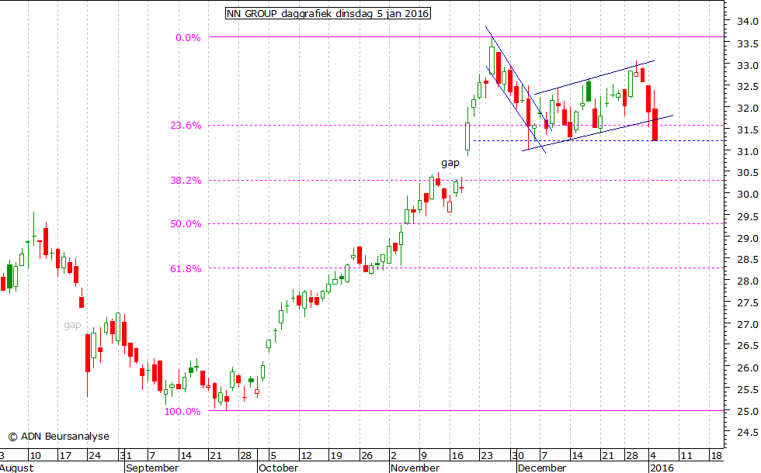Click the date tick 11 in January 2016
Image resolution: width=761 pixels, height=473 pixels.
click(686, 456)
